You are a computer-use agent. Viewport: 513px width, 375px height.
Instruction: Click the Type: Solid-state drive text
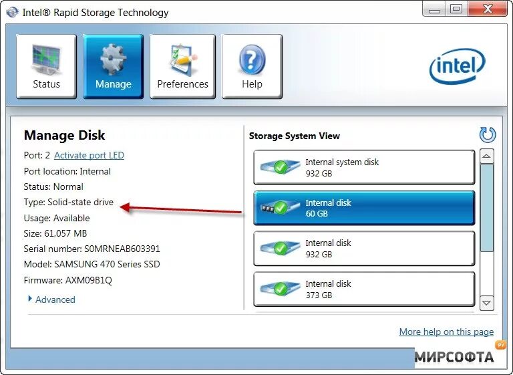pos(69,202)
